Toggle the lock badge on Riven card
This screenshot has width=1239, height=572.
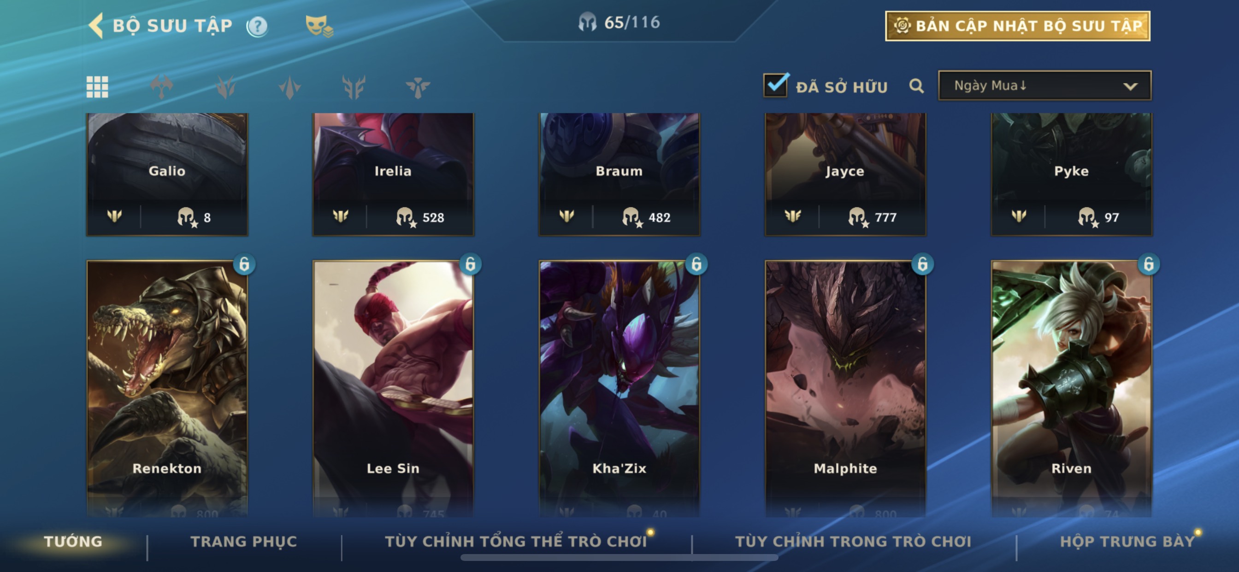tap(1149, 264)
